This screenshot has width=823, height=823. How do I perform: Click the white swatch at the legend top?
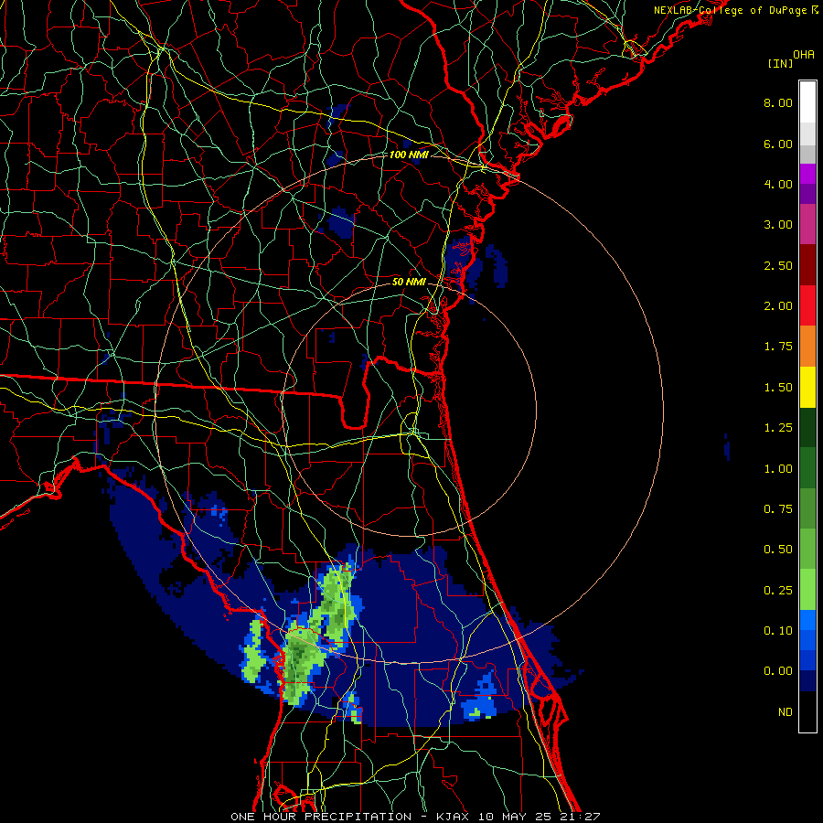(x=807, y=102)
